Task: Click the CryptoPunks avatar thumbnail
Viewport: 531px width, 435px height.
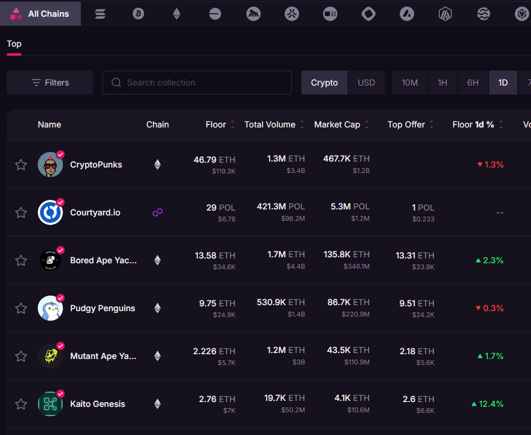Action: [x=50, y=165]
